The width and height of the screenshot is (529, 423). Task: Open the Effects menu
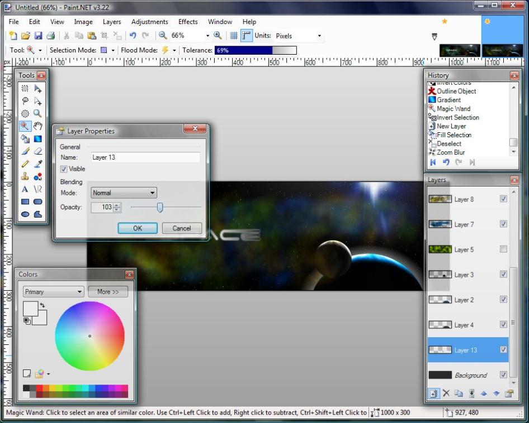coord(188,22)
